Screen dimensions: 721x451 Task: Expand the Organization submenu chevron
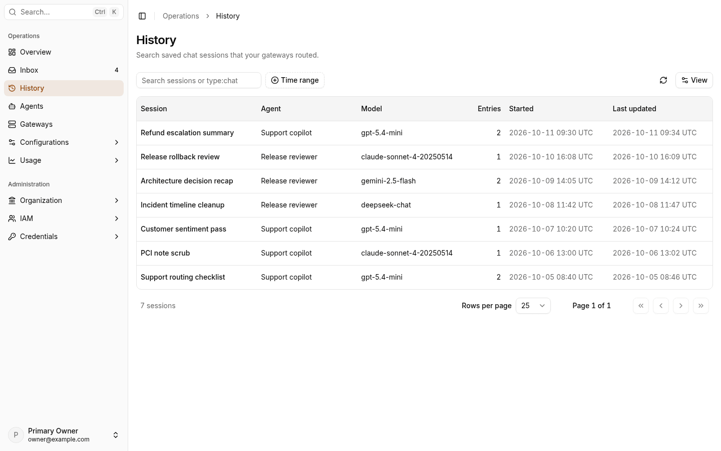click(x=117, y=200)
